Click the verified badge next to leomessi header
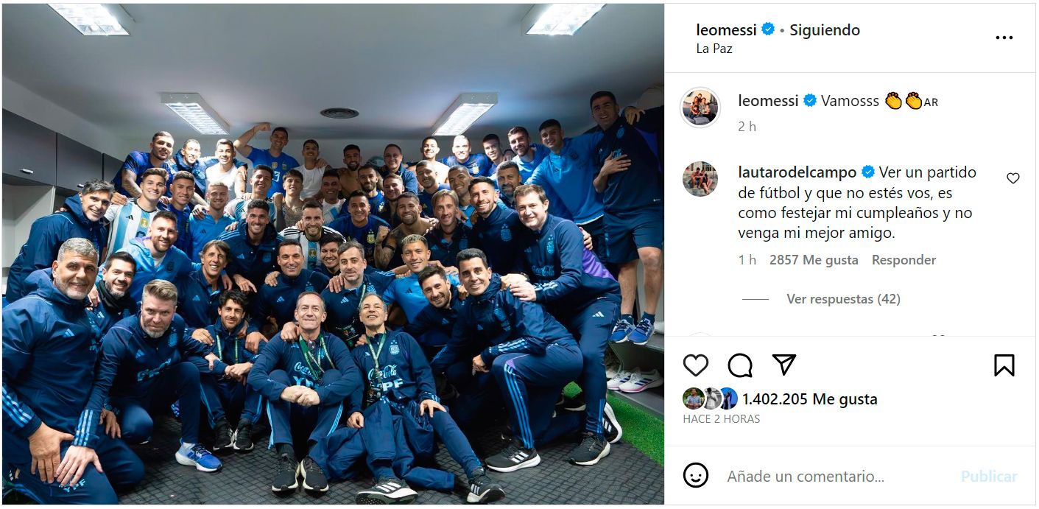 coord(768,30)
